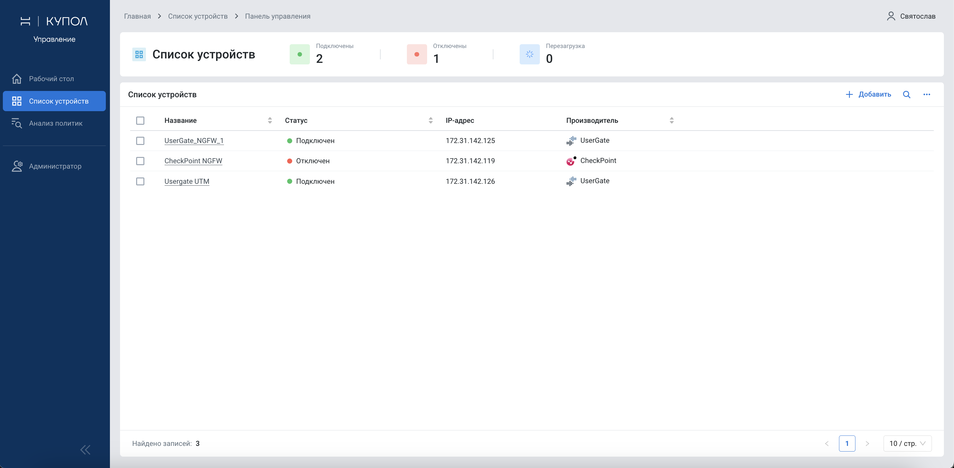
Task: Click the red Отключены status indicator tile
Action: click(x=417, y=54)
